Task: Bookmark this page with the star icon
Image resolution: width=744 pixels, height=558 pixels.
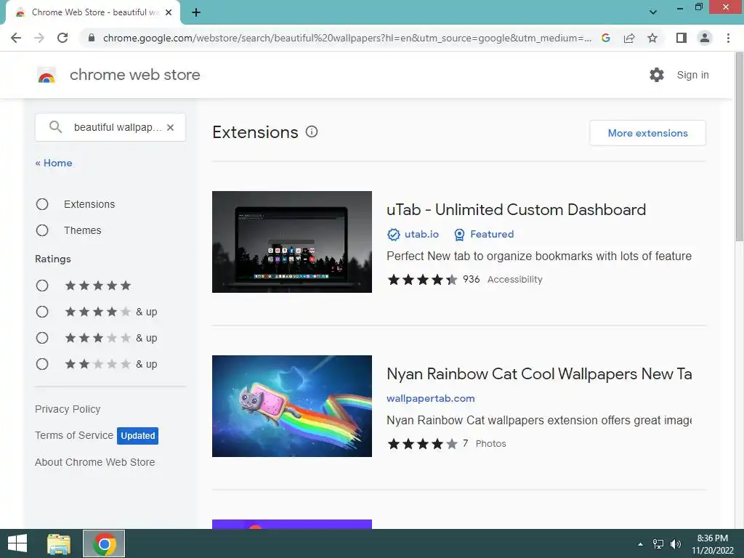Action: tap(652, 38)
